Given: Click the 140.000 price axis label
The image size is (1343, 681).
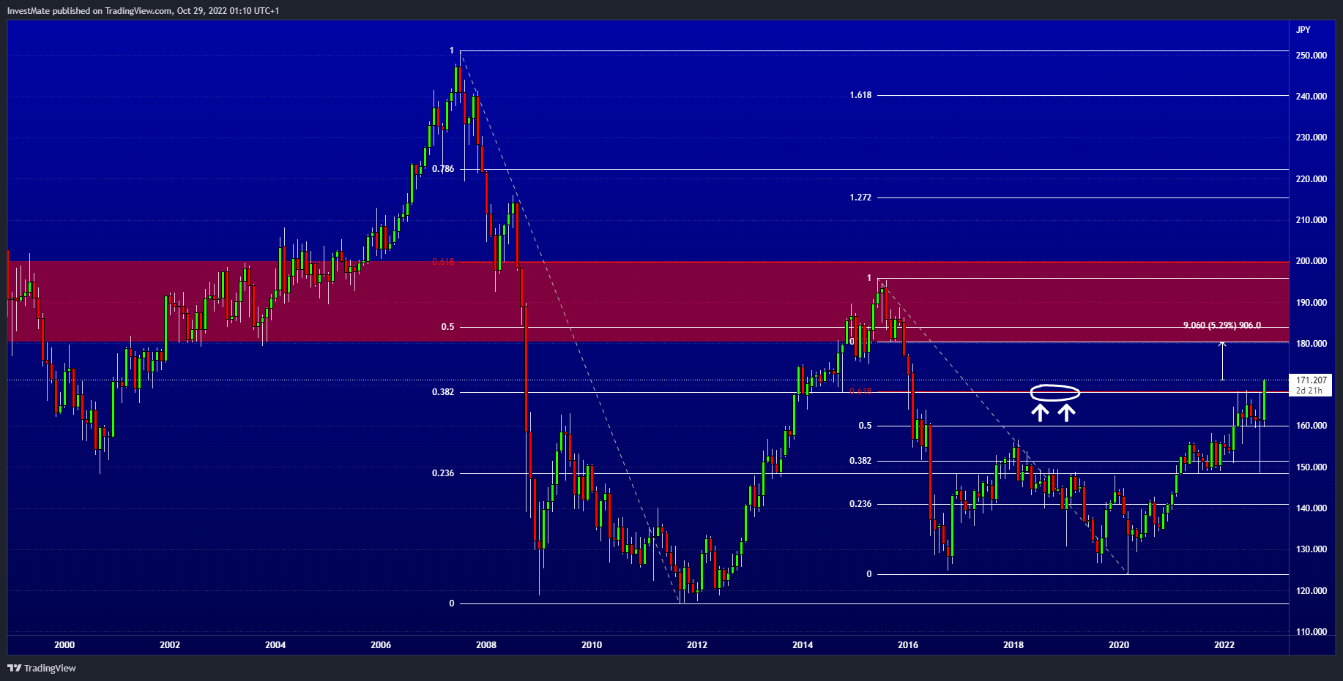Looking at the screenshot, I should (1311, 508).
